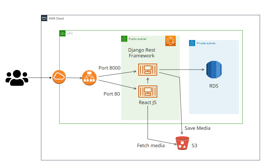Click the React JS text label

[x=148, y=102]
